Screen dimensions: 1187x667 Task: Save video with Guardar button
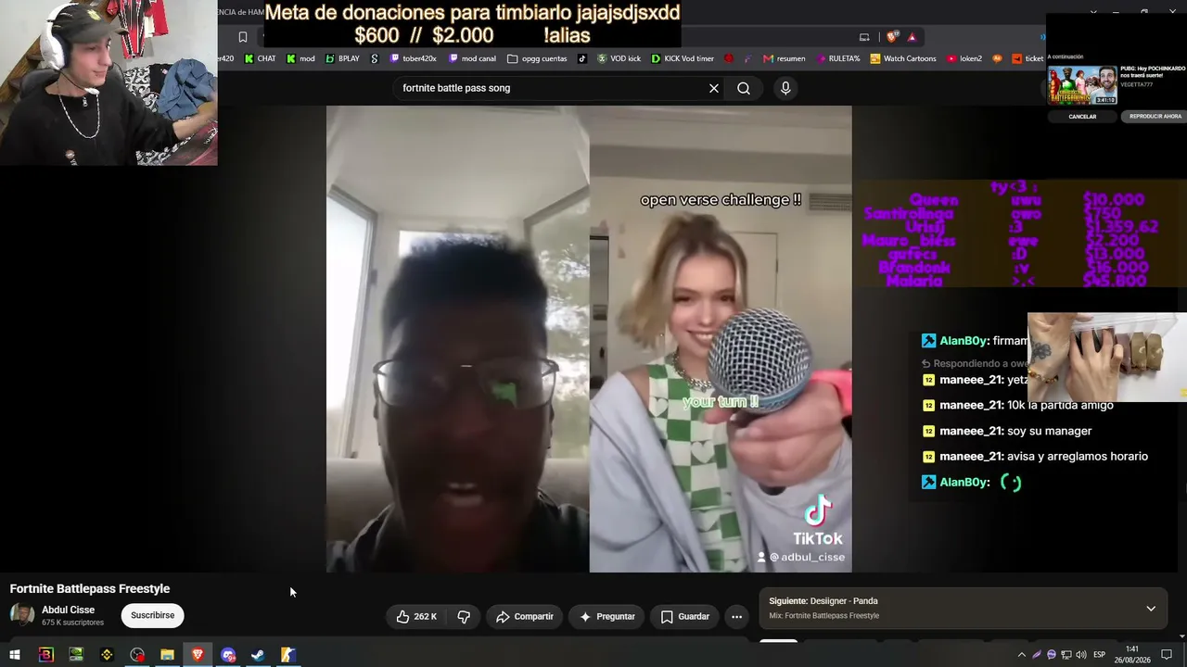coord(685,616)
